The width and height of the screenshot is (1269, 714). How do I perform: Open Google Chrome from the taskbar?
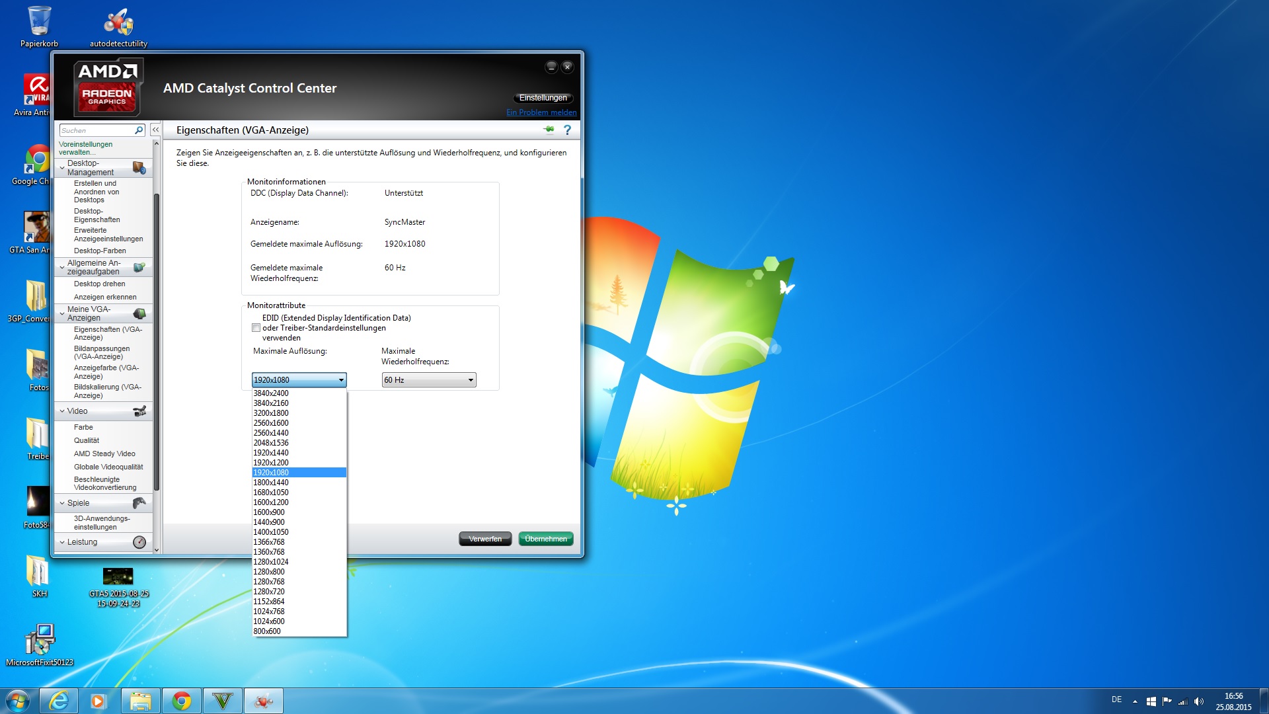point(182,701)
